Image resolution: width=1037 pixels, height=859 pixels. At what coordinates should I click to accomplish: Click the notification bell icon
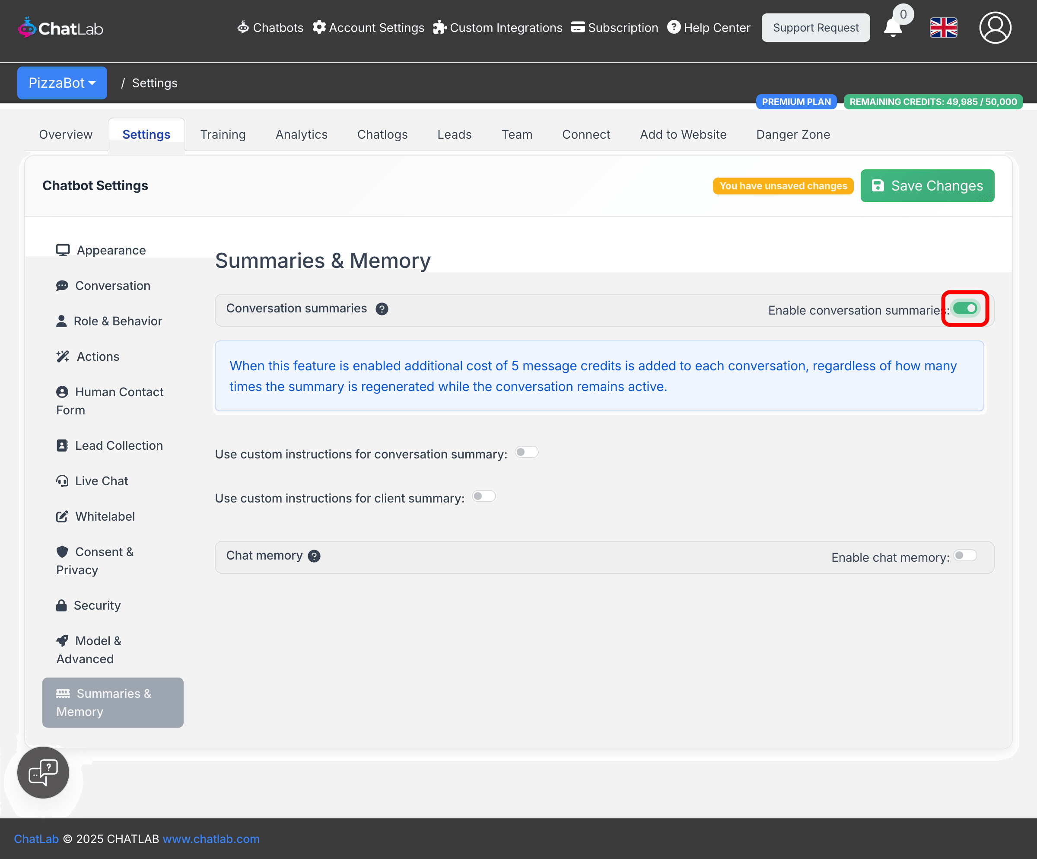point(893,28)
